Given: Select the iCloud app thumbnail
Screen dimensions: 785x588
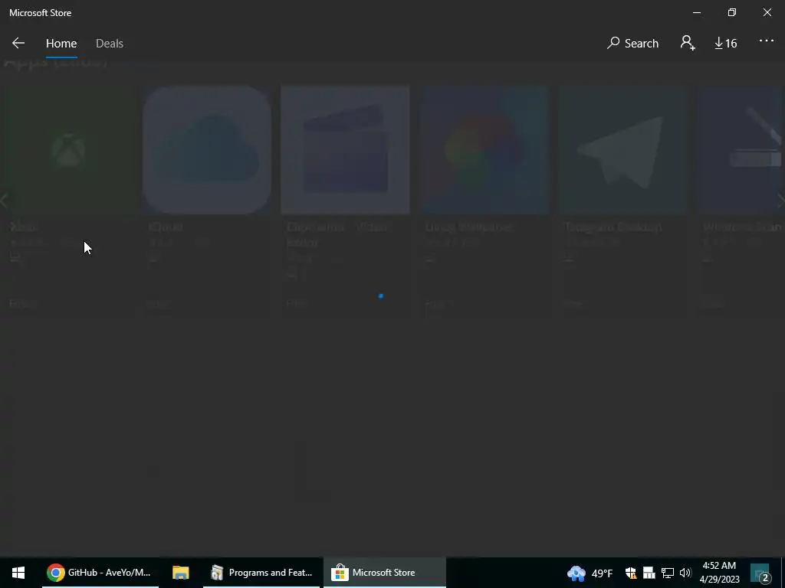Looking at the screenshot, I should tap(207, 150).
